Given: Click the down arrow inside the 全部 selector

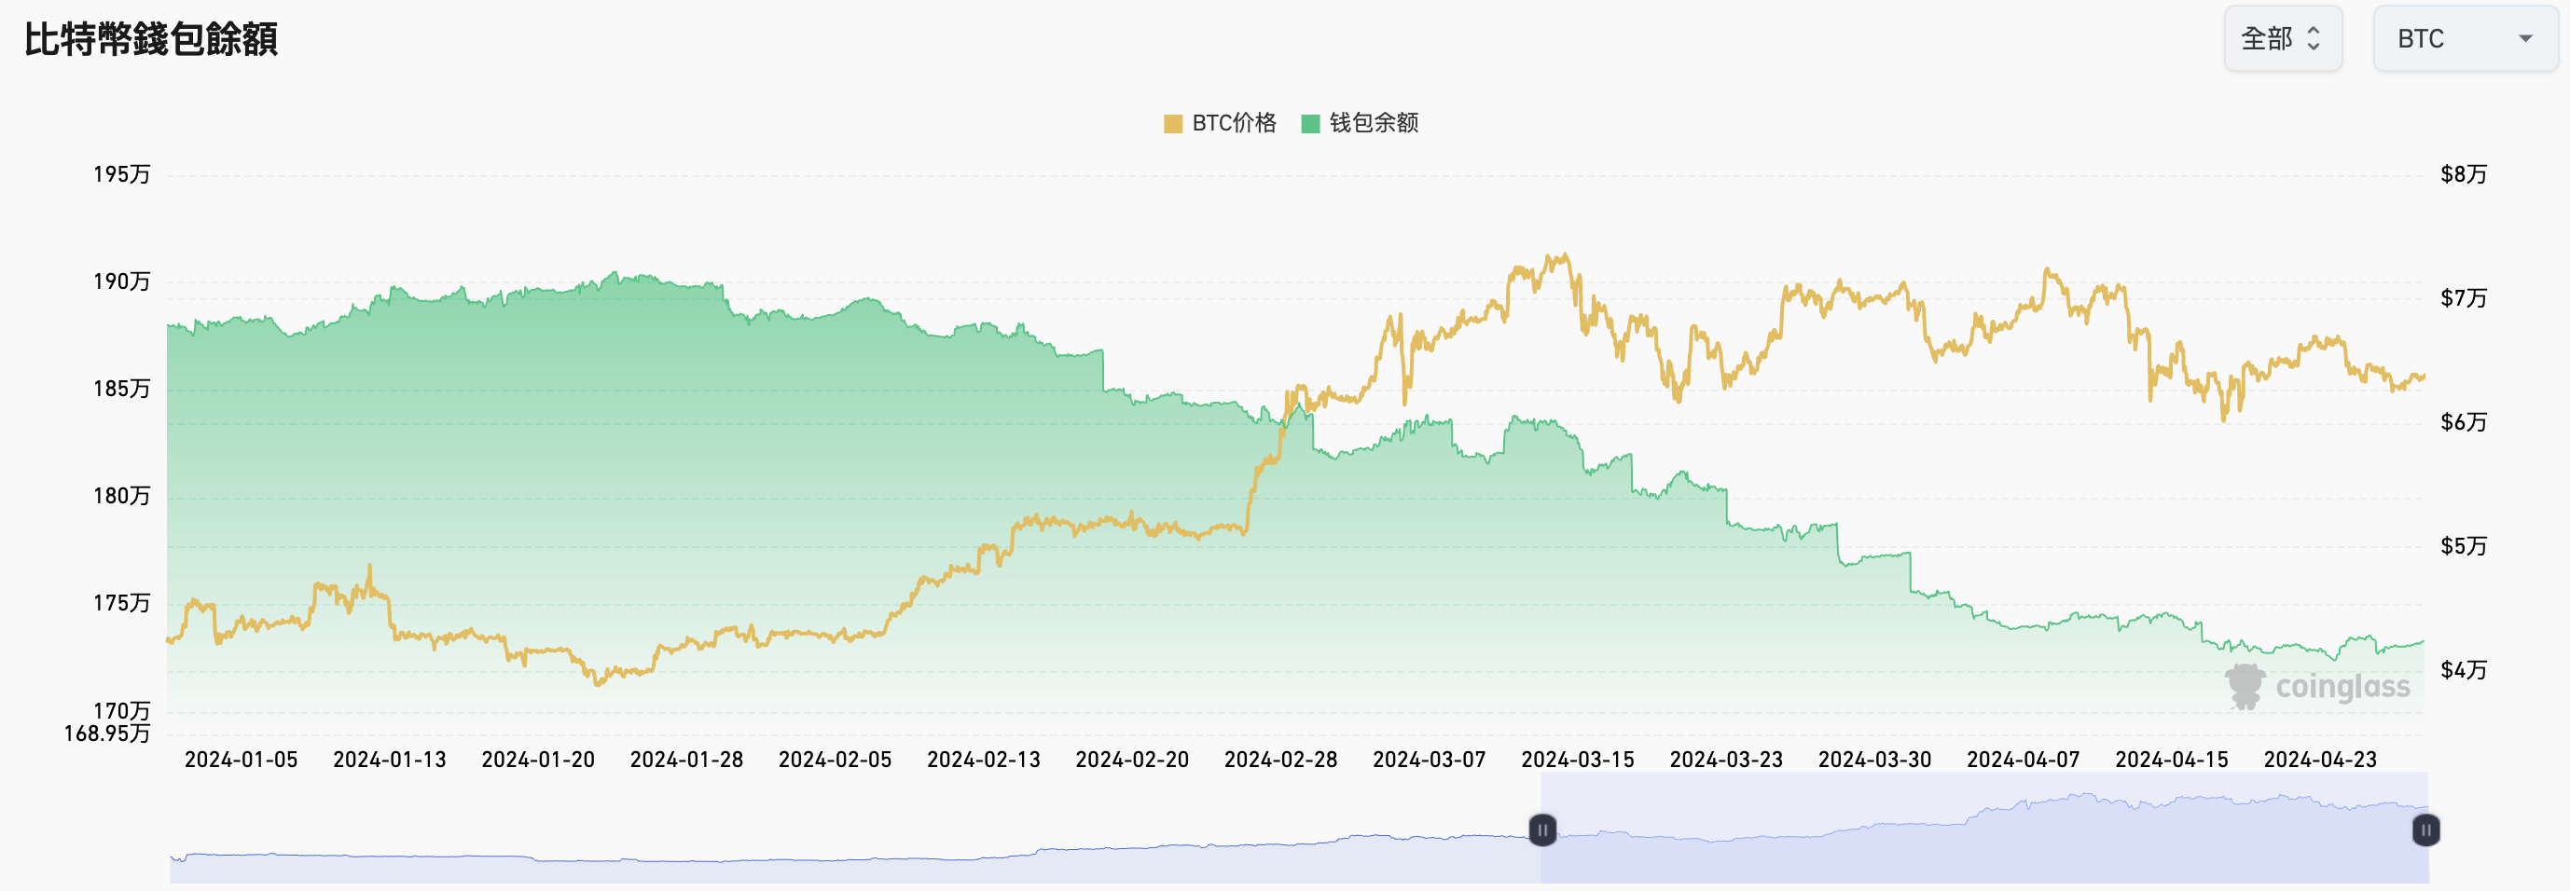Looking at the screenshot, I should [2314, 45].
